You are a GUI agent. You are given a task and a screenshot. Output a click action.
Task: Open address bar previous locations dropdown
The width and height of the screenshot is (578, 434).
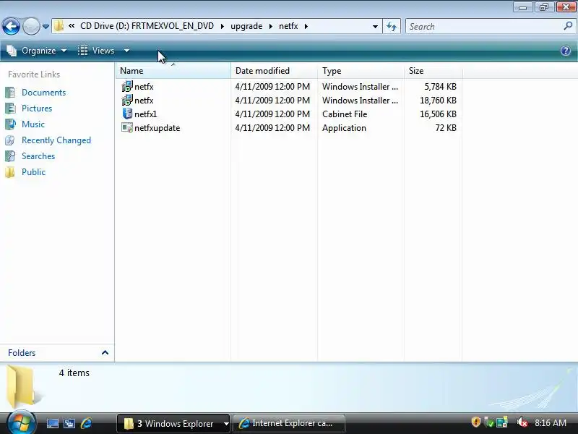click(375, 27)
